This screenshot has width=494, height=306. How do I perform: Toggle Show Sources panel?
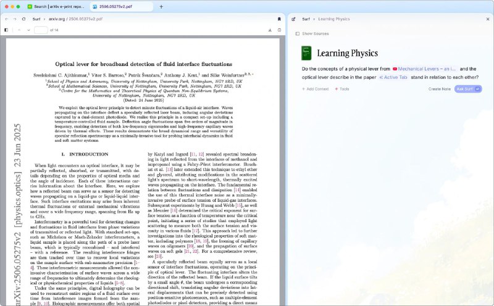point(312,33)
